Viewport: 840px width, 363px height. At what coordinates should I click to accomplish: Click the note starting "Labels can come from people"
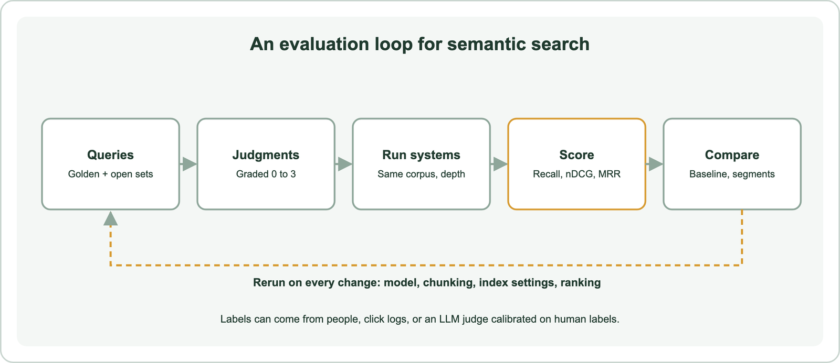[x=419, y=319]
